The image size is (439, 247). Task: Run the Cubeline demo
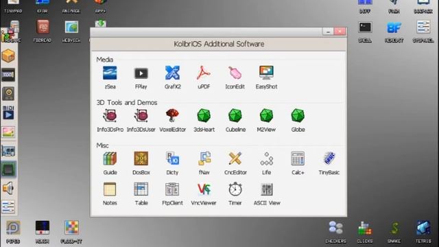(235, 116)
